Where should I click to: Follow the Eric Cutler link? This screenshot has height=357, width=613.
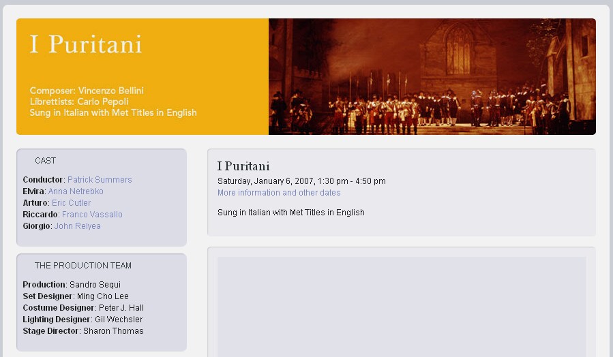point(71,203)
